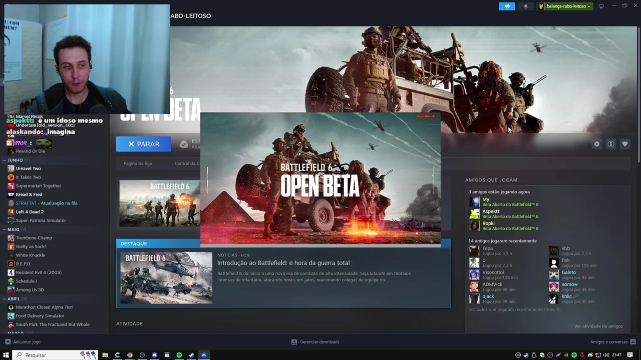Switch to Big Picture mode icon
This screenshot has width=641, height=360.
[601, 6]
